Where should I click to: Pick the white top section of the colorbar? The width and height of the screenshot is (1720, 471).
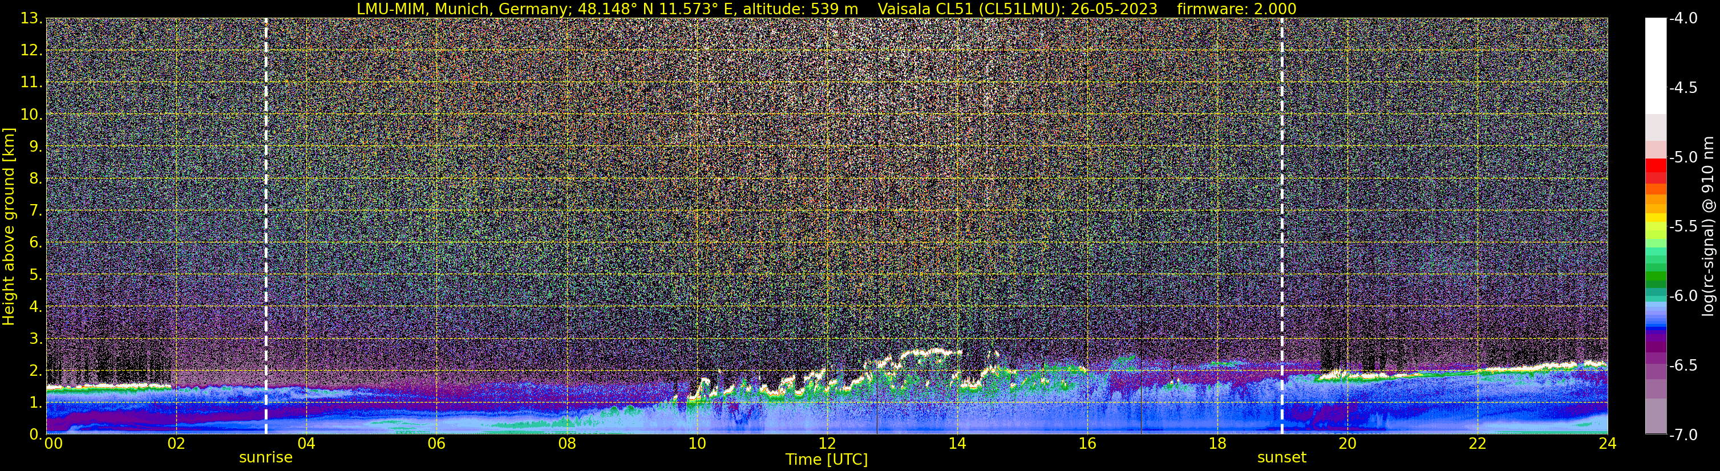1655,66
